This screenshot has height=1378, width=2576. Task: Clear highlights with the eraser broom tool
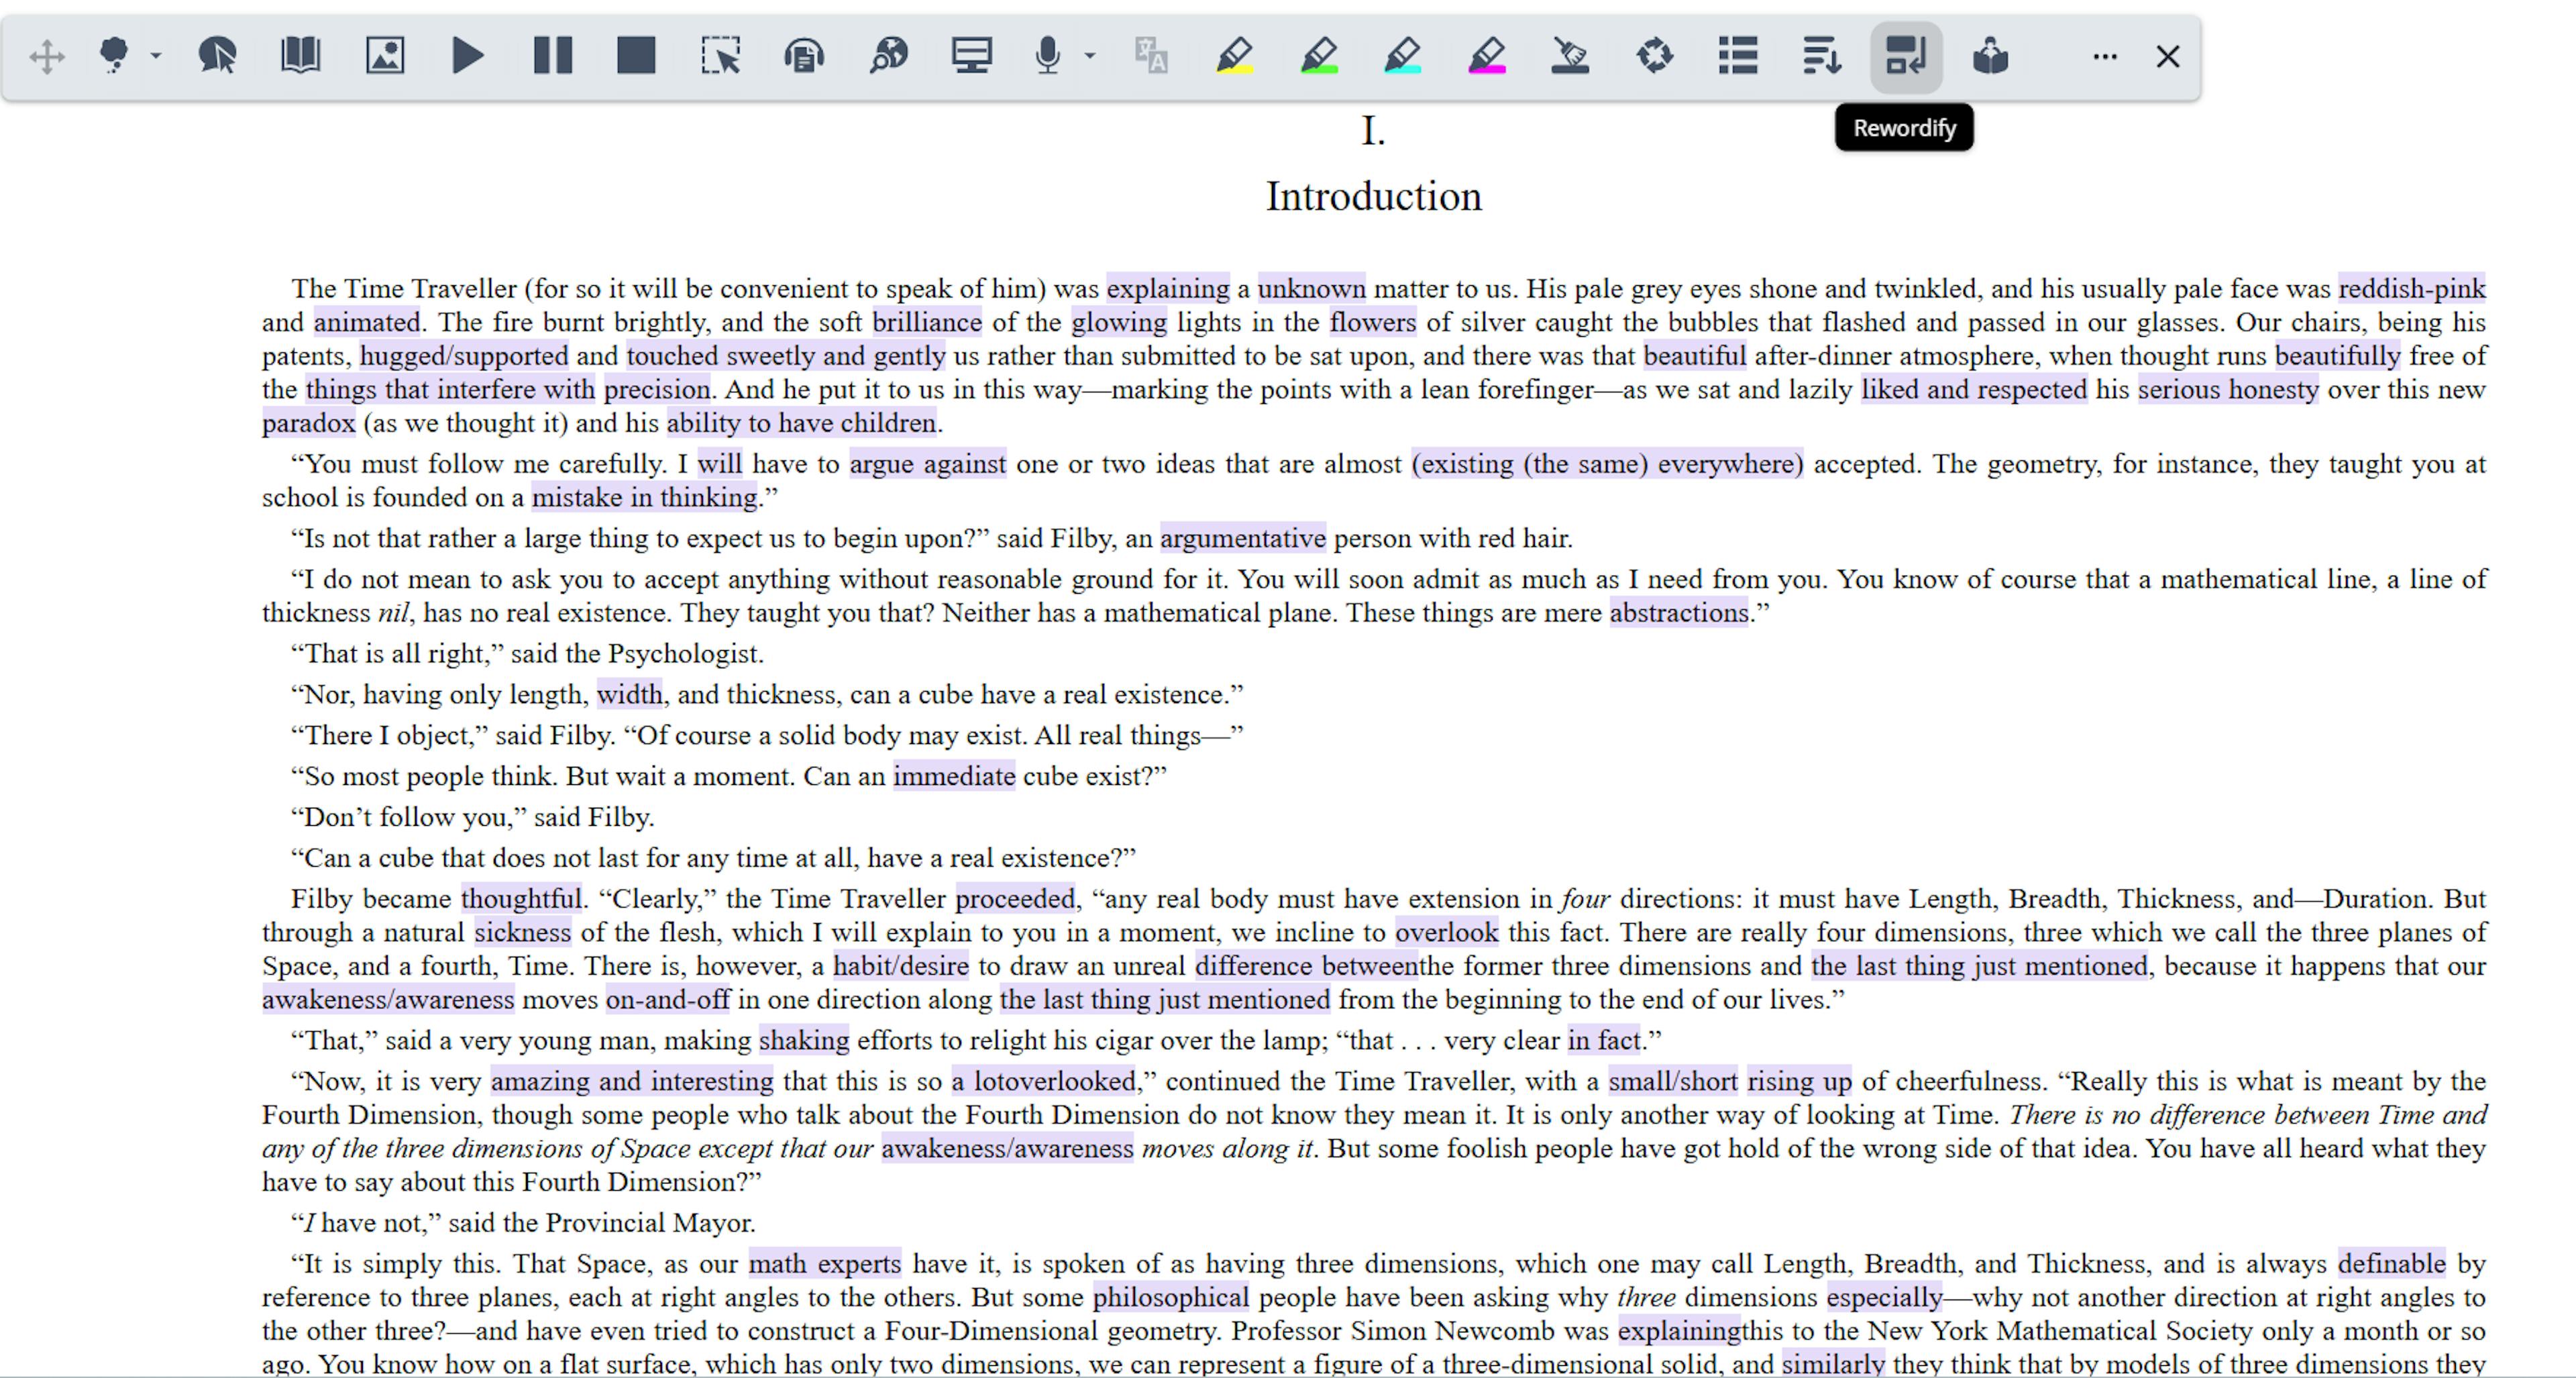coord(1570,56)
